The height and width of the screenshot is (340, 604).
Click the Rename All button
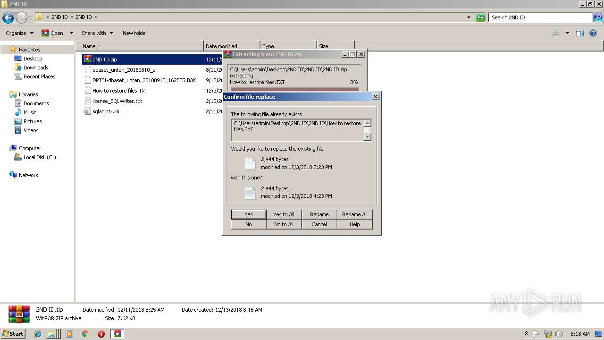click(x=355, y=214)
